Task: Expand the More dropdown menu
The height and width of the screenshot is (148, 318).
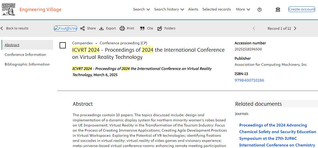Action: (x=243, y=9)
